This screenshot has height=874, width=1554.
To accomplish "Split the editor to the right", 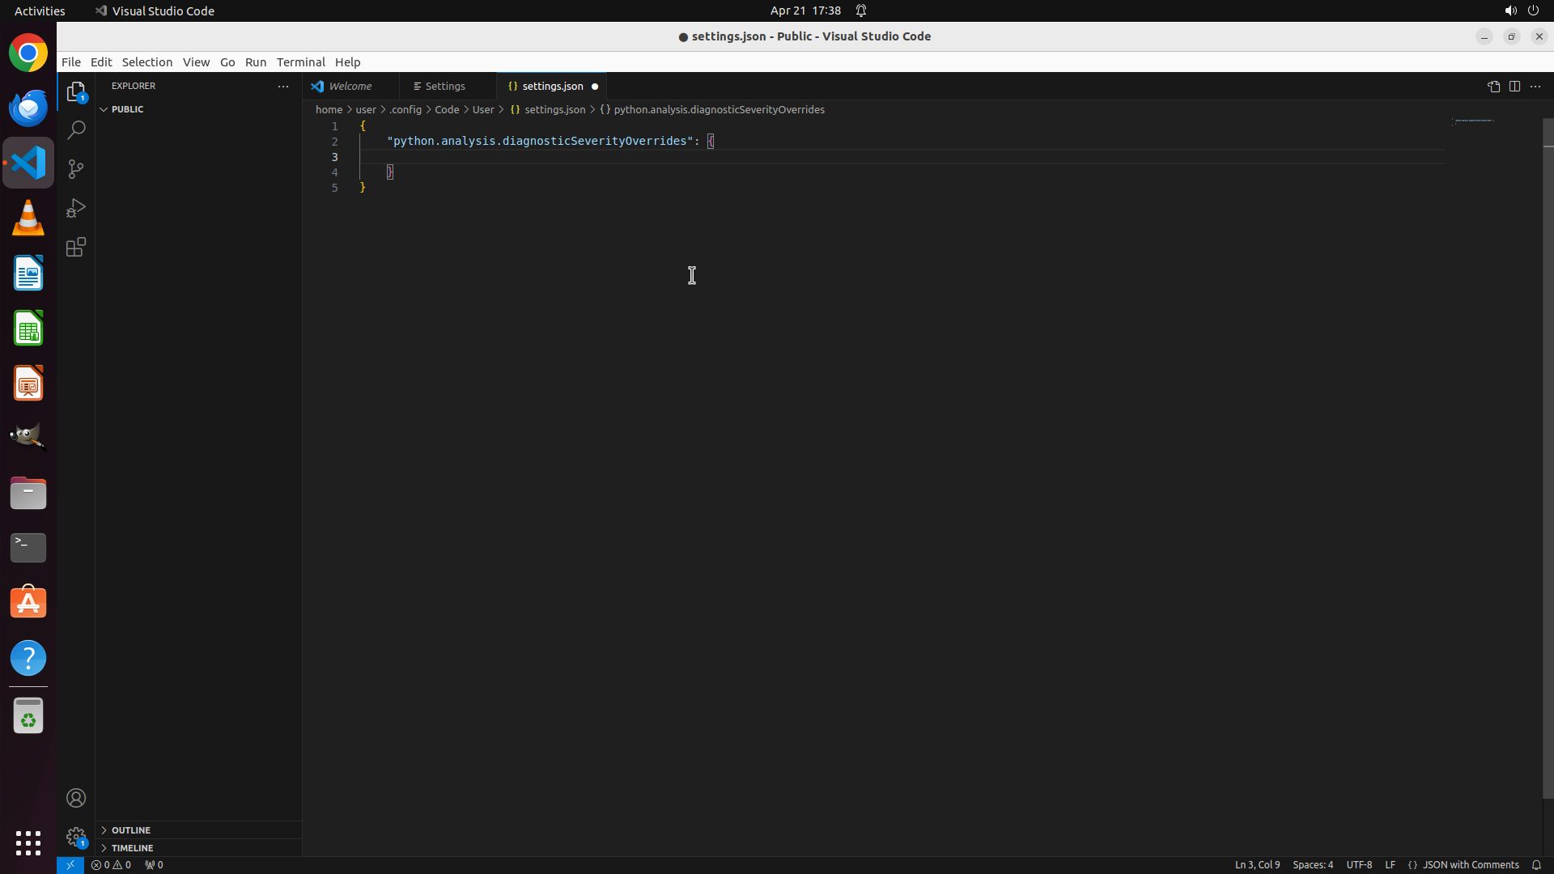I will [x=1514, y=87].
